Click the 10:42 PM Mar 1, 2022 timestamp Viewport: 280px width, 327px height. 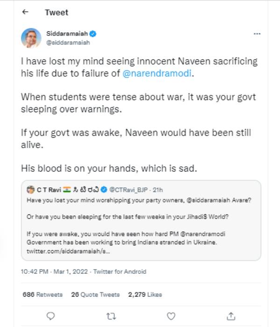[55, 271]
